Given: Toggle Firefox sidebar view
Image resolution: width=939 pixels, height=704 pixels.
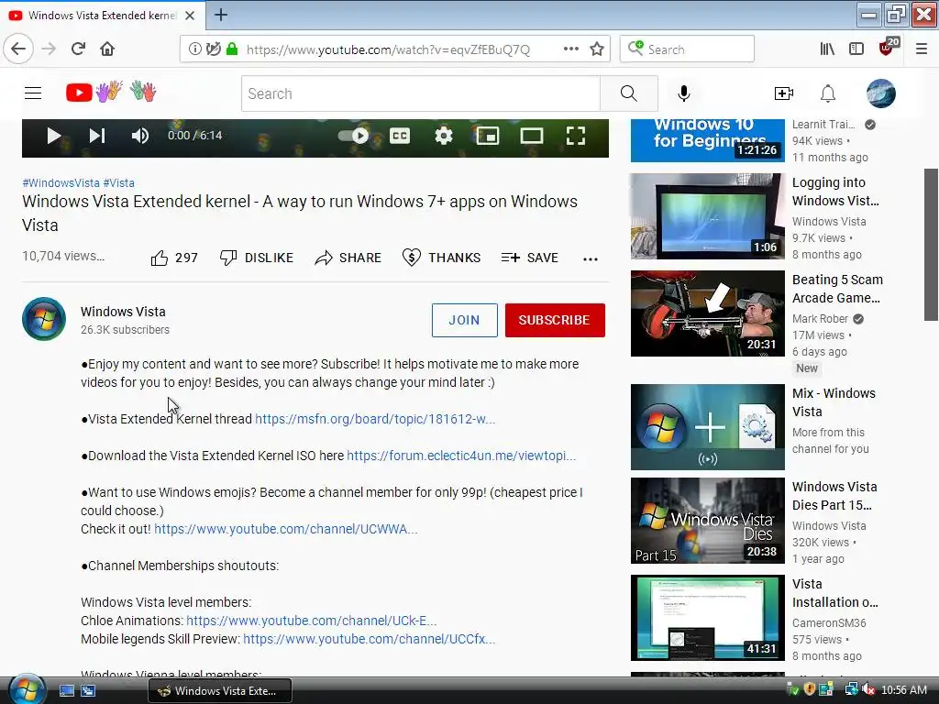Looking at the screenshot, I should [x=856, y=49].
